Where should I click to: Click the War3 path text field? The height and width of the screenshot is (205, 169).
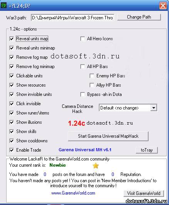pyautogui.click(x=73, y=17)
